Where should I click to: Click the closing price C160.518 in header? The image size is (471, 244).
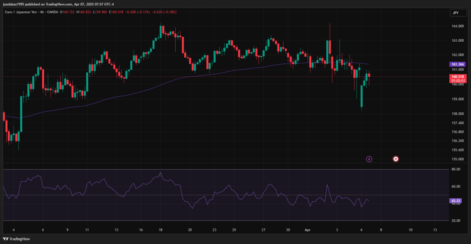116,12
